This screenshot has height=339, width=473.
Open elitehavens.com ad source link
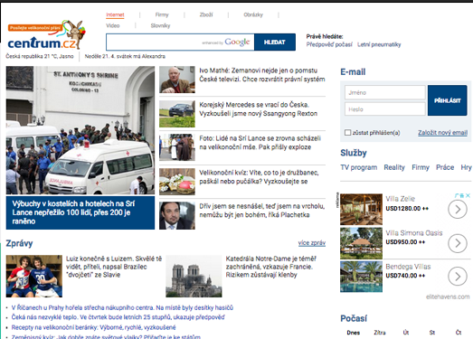pyautogui.click(x=448, y=297)
